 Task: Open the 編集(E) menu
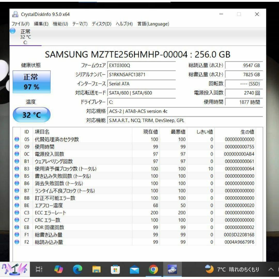click(41, 24)
